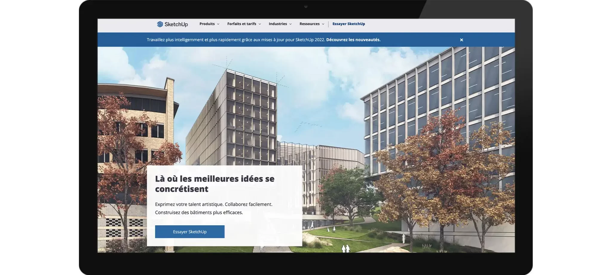Click the Essayer SketchUp link in the navigation bar
612x275 pixels.
click(348, 24)
